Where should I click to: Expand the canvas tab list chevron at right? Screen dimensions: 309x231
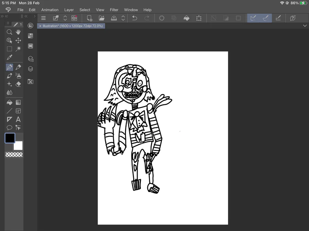[x=305, y=26]
